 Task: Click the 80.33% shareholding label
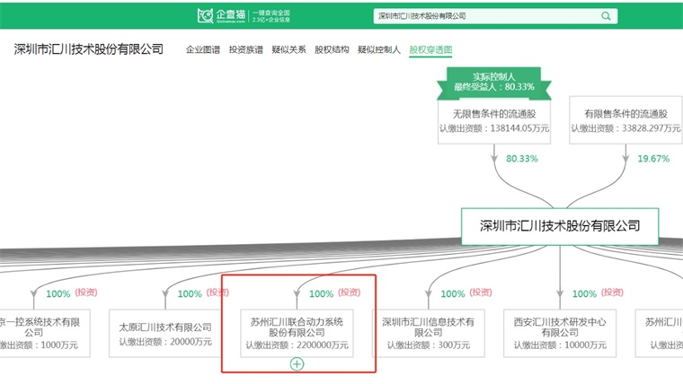(x=522, y=159)
